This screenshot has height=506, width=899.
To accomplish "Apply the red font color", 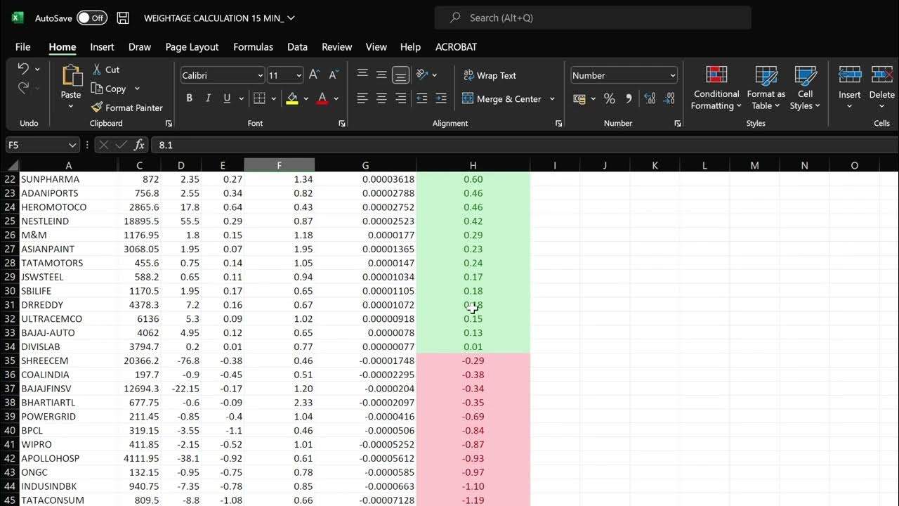I will point(322,98).
